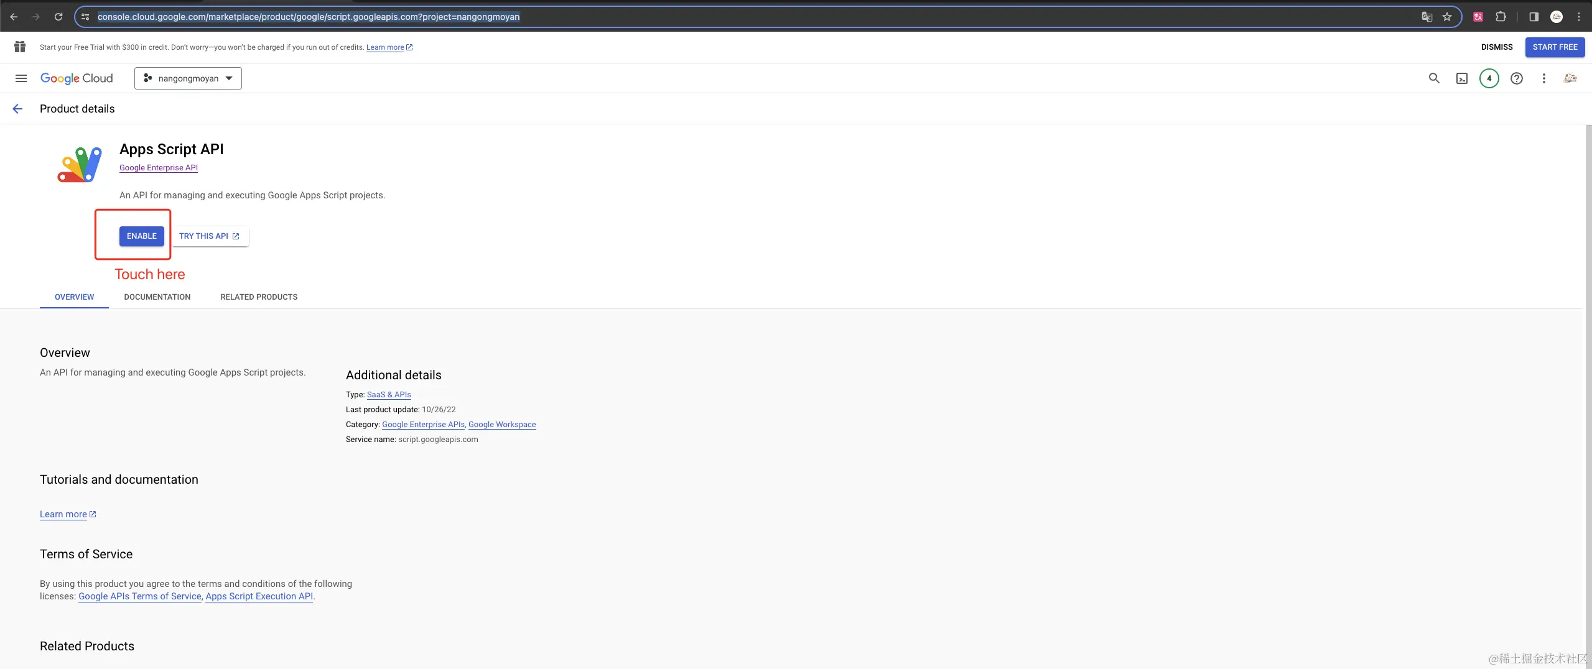Click the Google Cloud logo
1592x669 pixels.
click(77, 78)
